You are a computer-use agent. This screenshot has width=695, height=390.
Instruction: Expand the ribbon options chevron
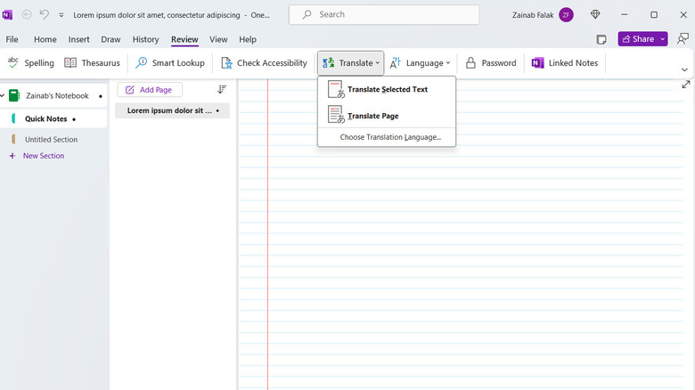(x=684, y=69)
